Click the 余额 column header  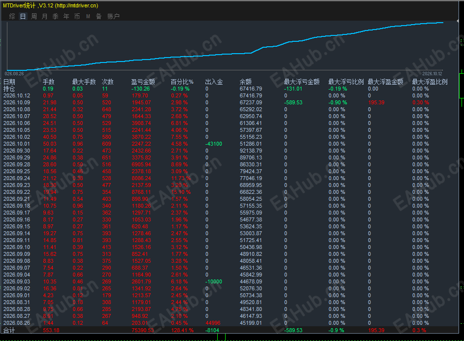pos(246,82)
